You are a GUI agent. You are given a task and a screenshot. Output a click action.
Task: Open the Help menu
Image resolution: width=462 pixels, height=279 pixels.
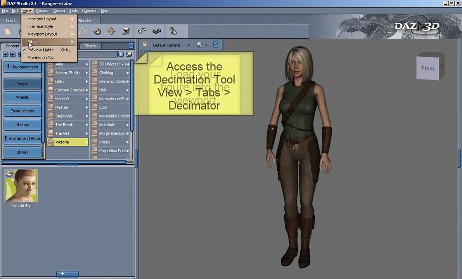tap(105, 10)
